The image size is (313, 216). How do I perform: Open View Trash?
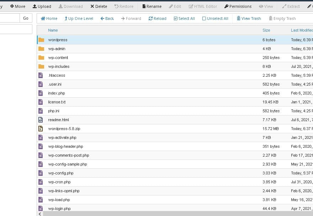[249, 18]
